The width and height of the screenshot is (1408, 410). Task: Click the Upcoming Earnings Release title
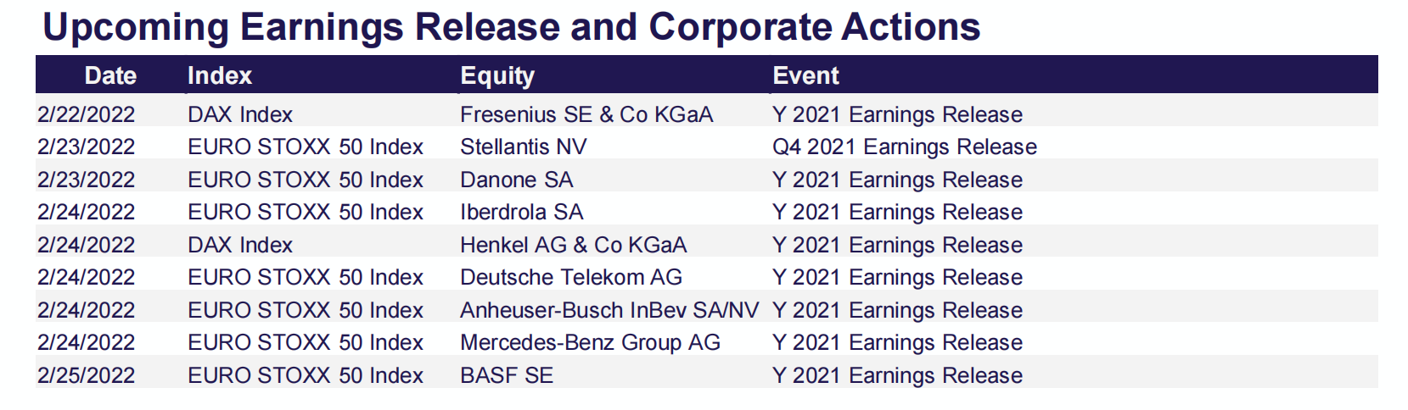[512, 27]
